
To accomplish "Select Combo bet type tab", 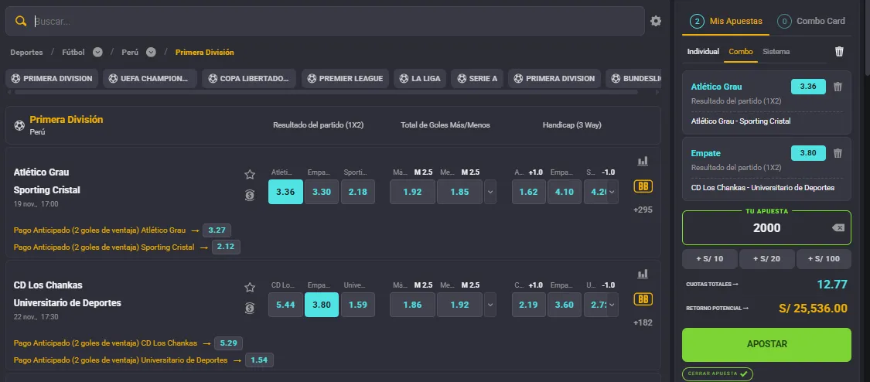I will (741, 52).
